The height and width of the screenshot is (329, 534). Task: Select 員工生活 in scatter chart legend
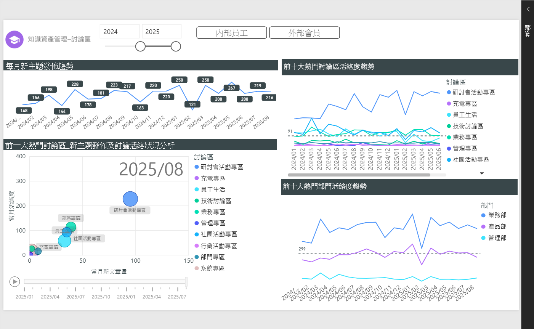(x=210, y=189)
